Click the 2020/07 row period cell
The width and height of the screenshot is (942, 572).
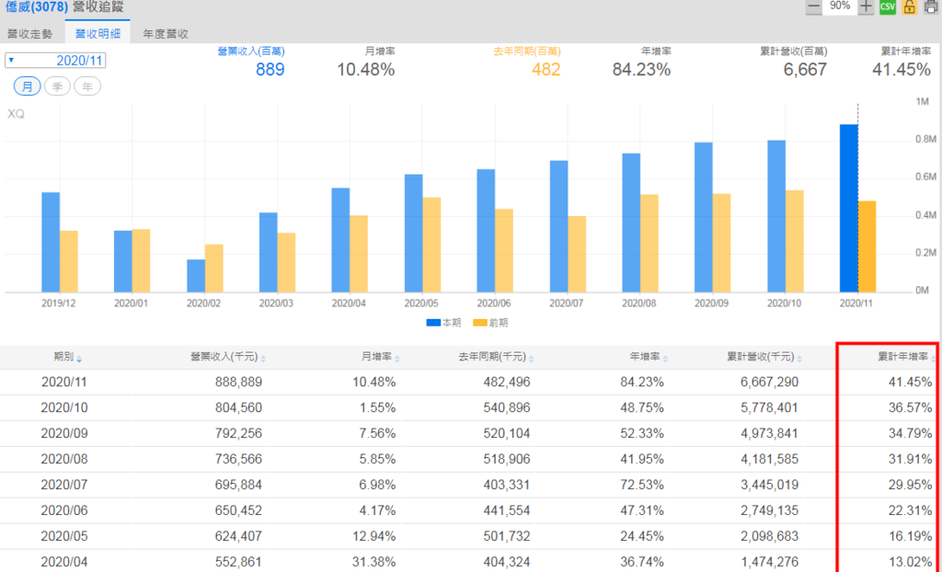tap(64, 485)
